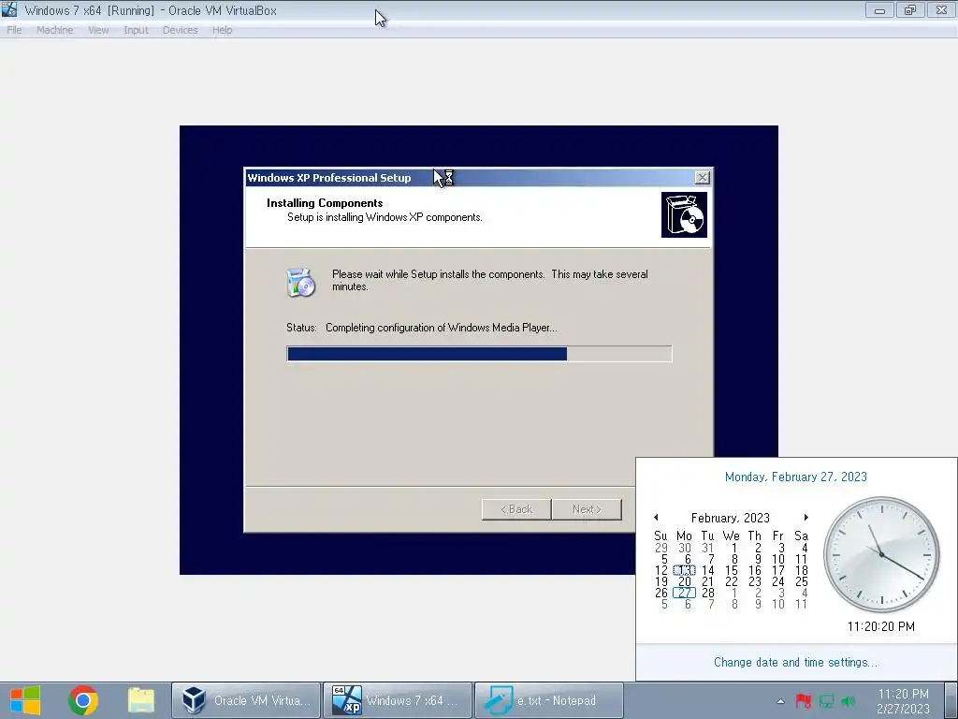Click the installation progress bar
Image resolution: width=958 pixels, height=719 pixels.
pos(479,353)
